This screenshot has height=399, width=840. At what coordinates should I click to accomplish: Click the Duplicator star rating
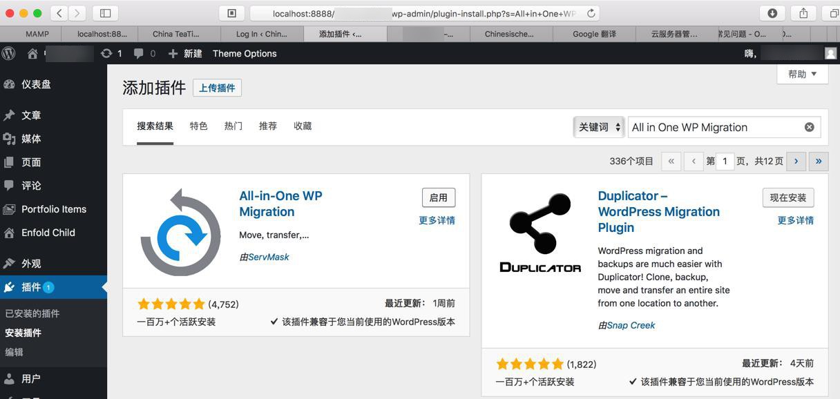530,364
